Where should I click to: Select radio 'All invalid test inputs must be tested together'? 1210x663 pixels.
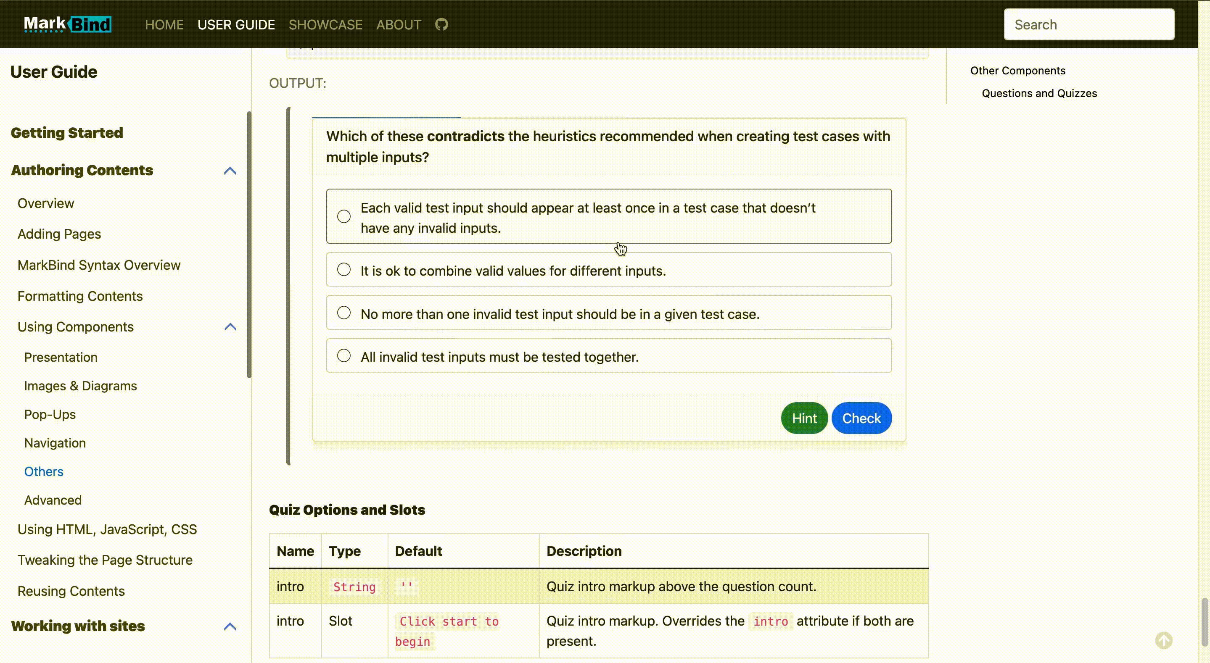tap(344, 356)
